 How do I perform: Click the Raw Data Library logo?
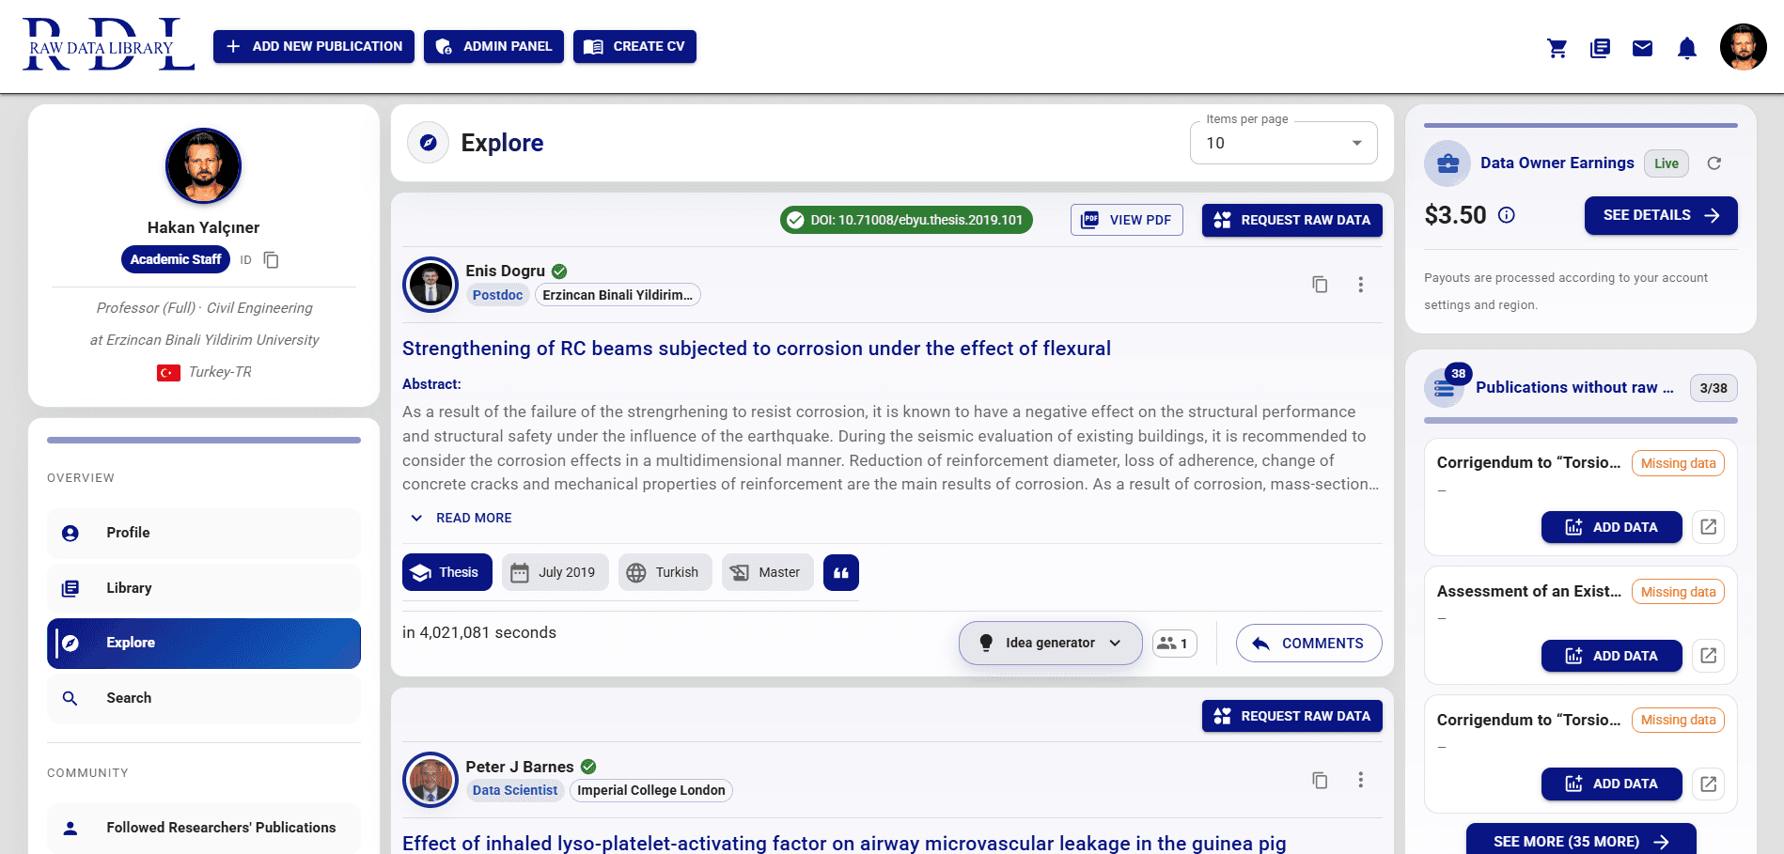click(x=108, y=45)
